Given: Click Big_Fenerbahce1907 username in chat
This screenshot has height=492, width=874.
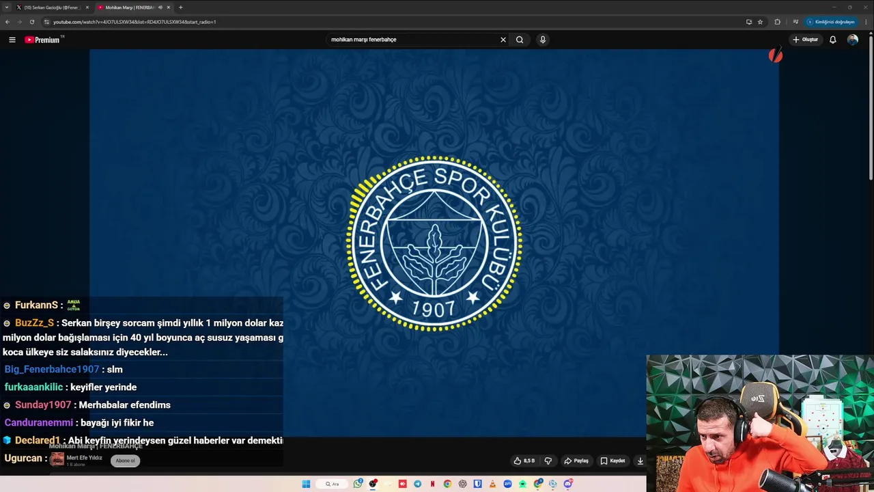Looking at the screenshot, I should pos(52,369).
